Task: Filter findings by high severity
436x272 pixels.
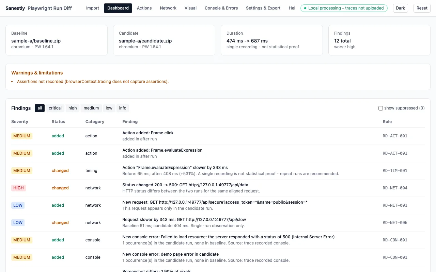Action: click(x=73, y=108)
